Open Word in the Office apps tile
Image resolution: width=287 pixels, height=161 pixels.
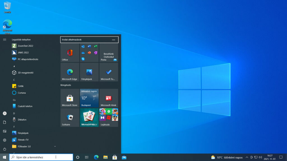89,47
